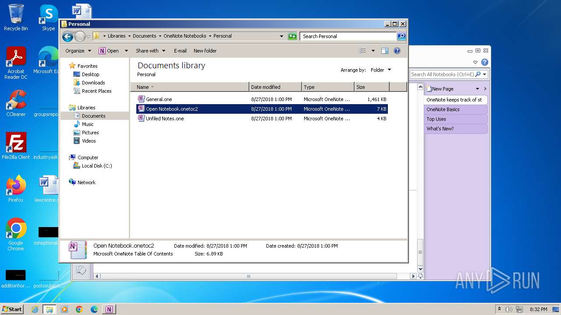The height and width of the screenshot is (315, 561).
Task: Expand the Open button dropdown arrow
Action: tap(126, 51)
